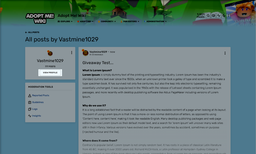
Task: Open the search icon in header
Action: coord(208,16)
